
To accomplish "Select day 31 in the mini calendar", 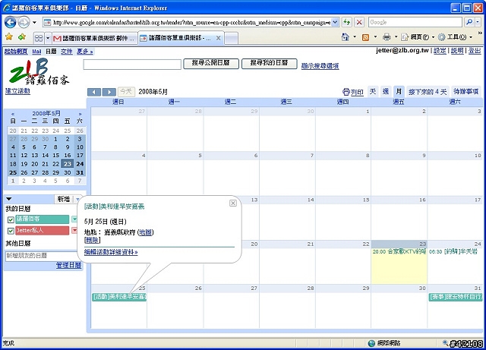I will (x=80, y=172).
